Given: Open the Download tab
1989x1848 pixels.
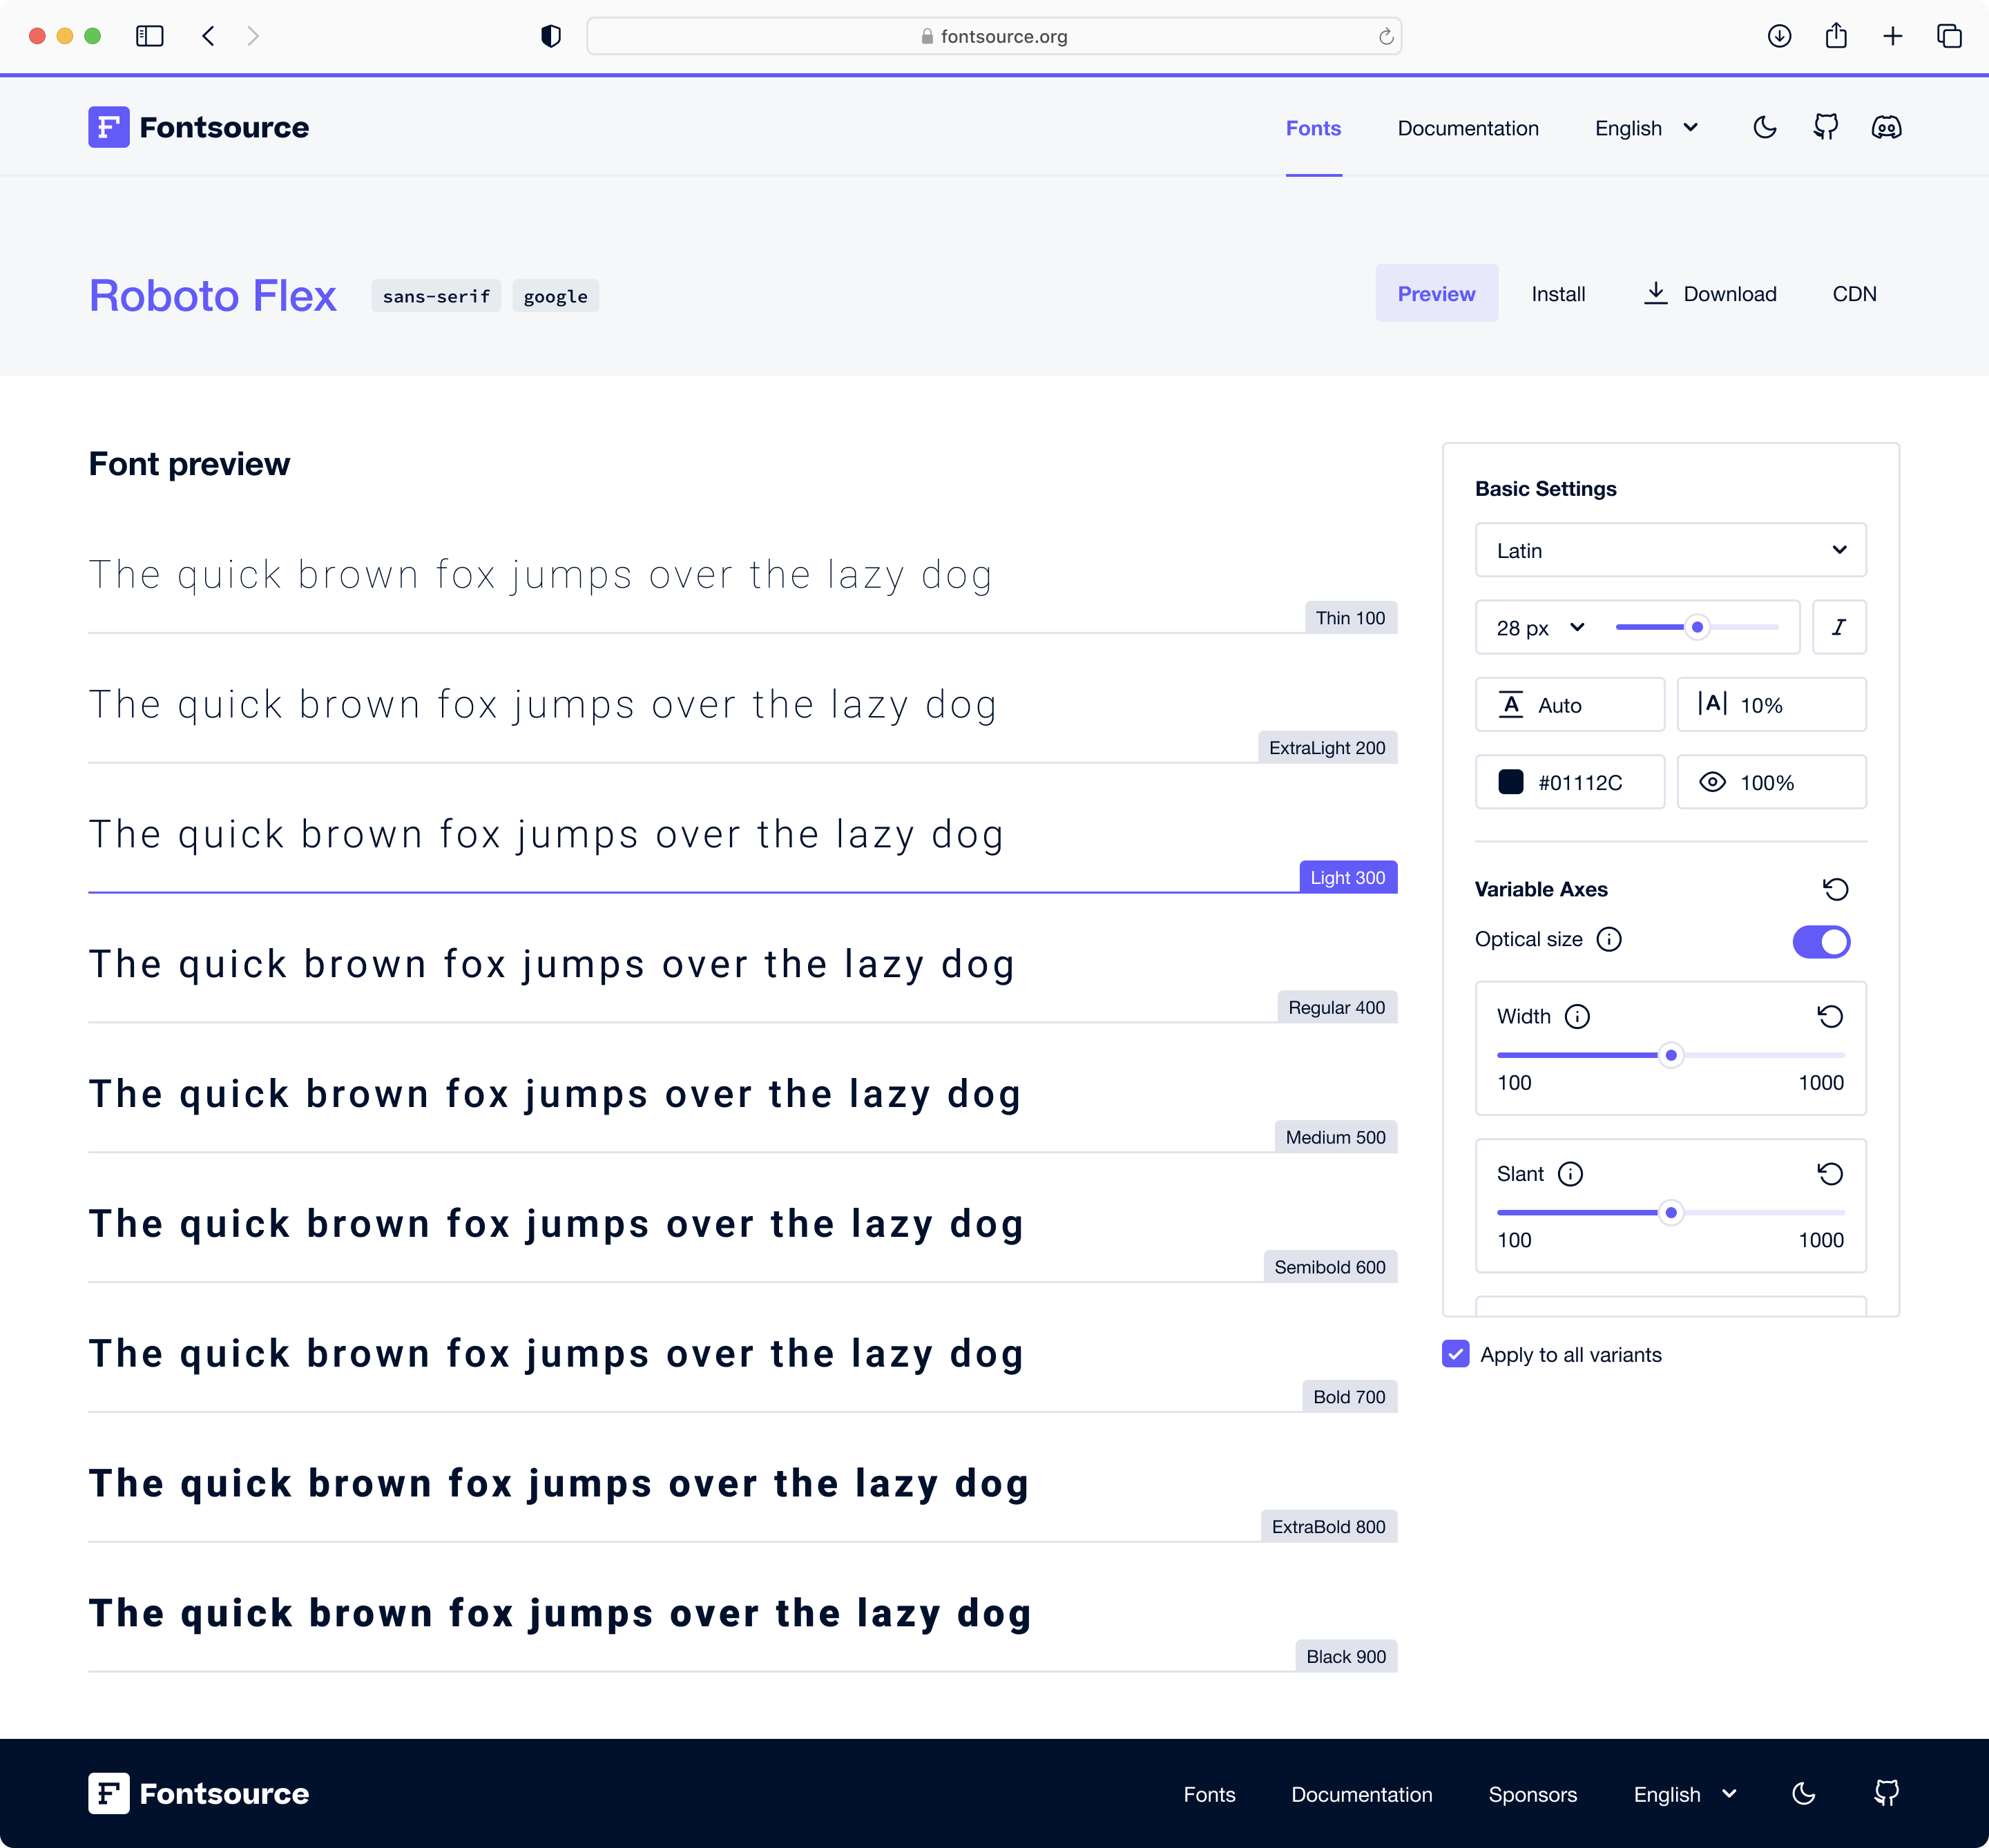Looking at the screenshot, I should [1710, 293].
